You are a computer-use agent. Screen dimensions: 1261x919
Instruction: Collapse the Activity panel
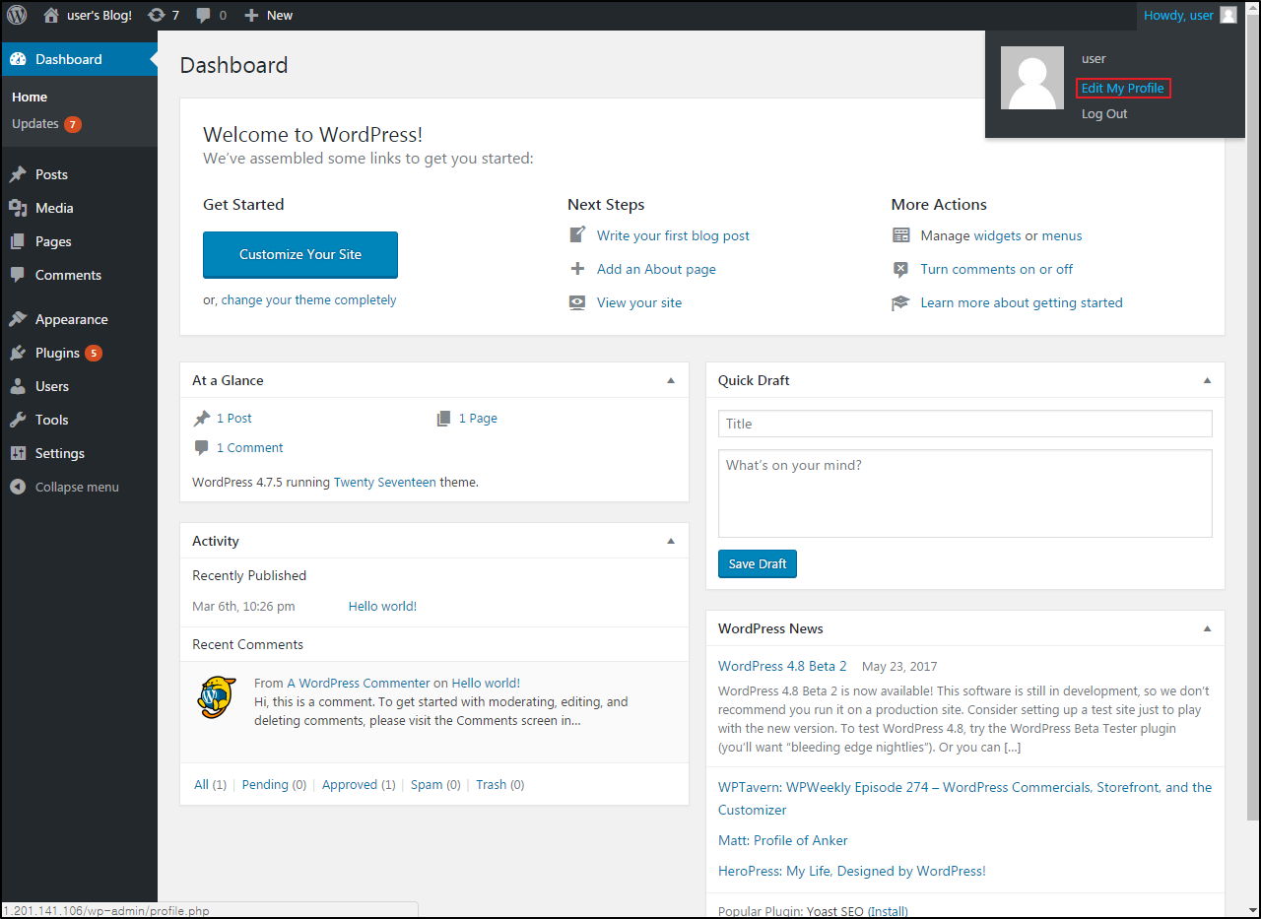(x=671, y=541)
